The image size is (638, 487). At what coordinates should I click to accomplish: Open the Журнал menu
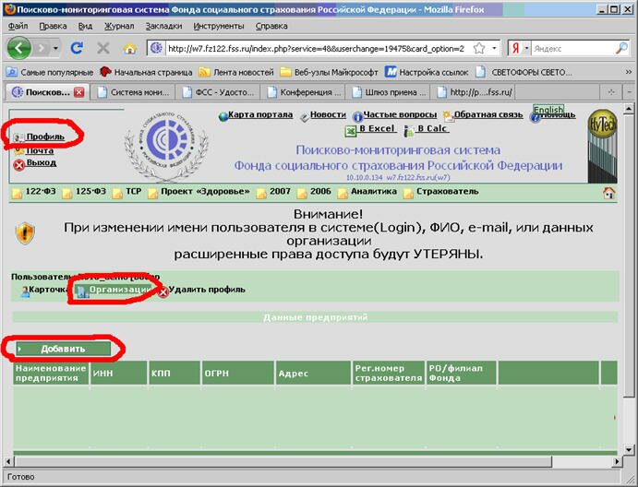click(119, 26)
